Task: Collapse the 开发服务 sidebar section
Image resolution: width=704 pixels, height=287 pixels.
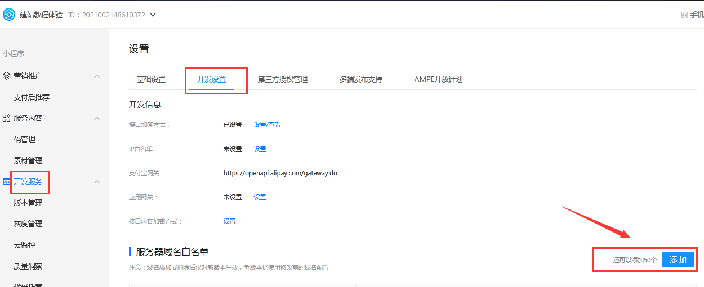Action: 97,182
